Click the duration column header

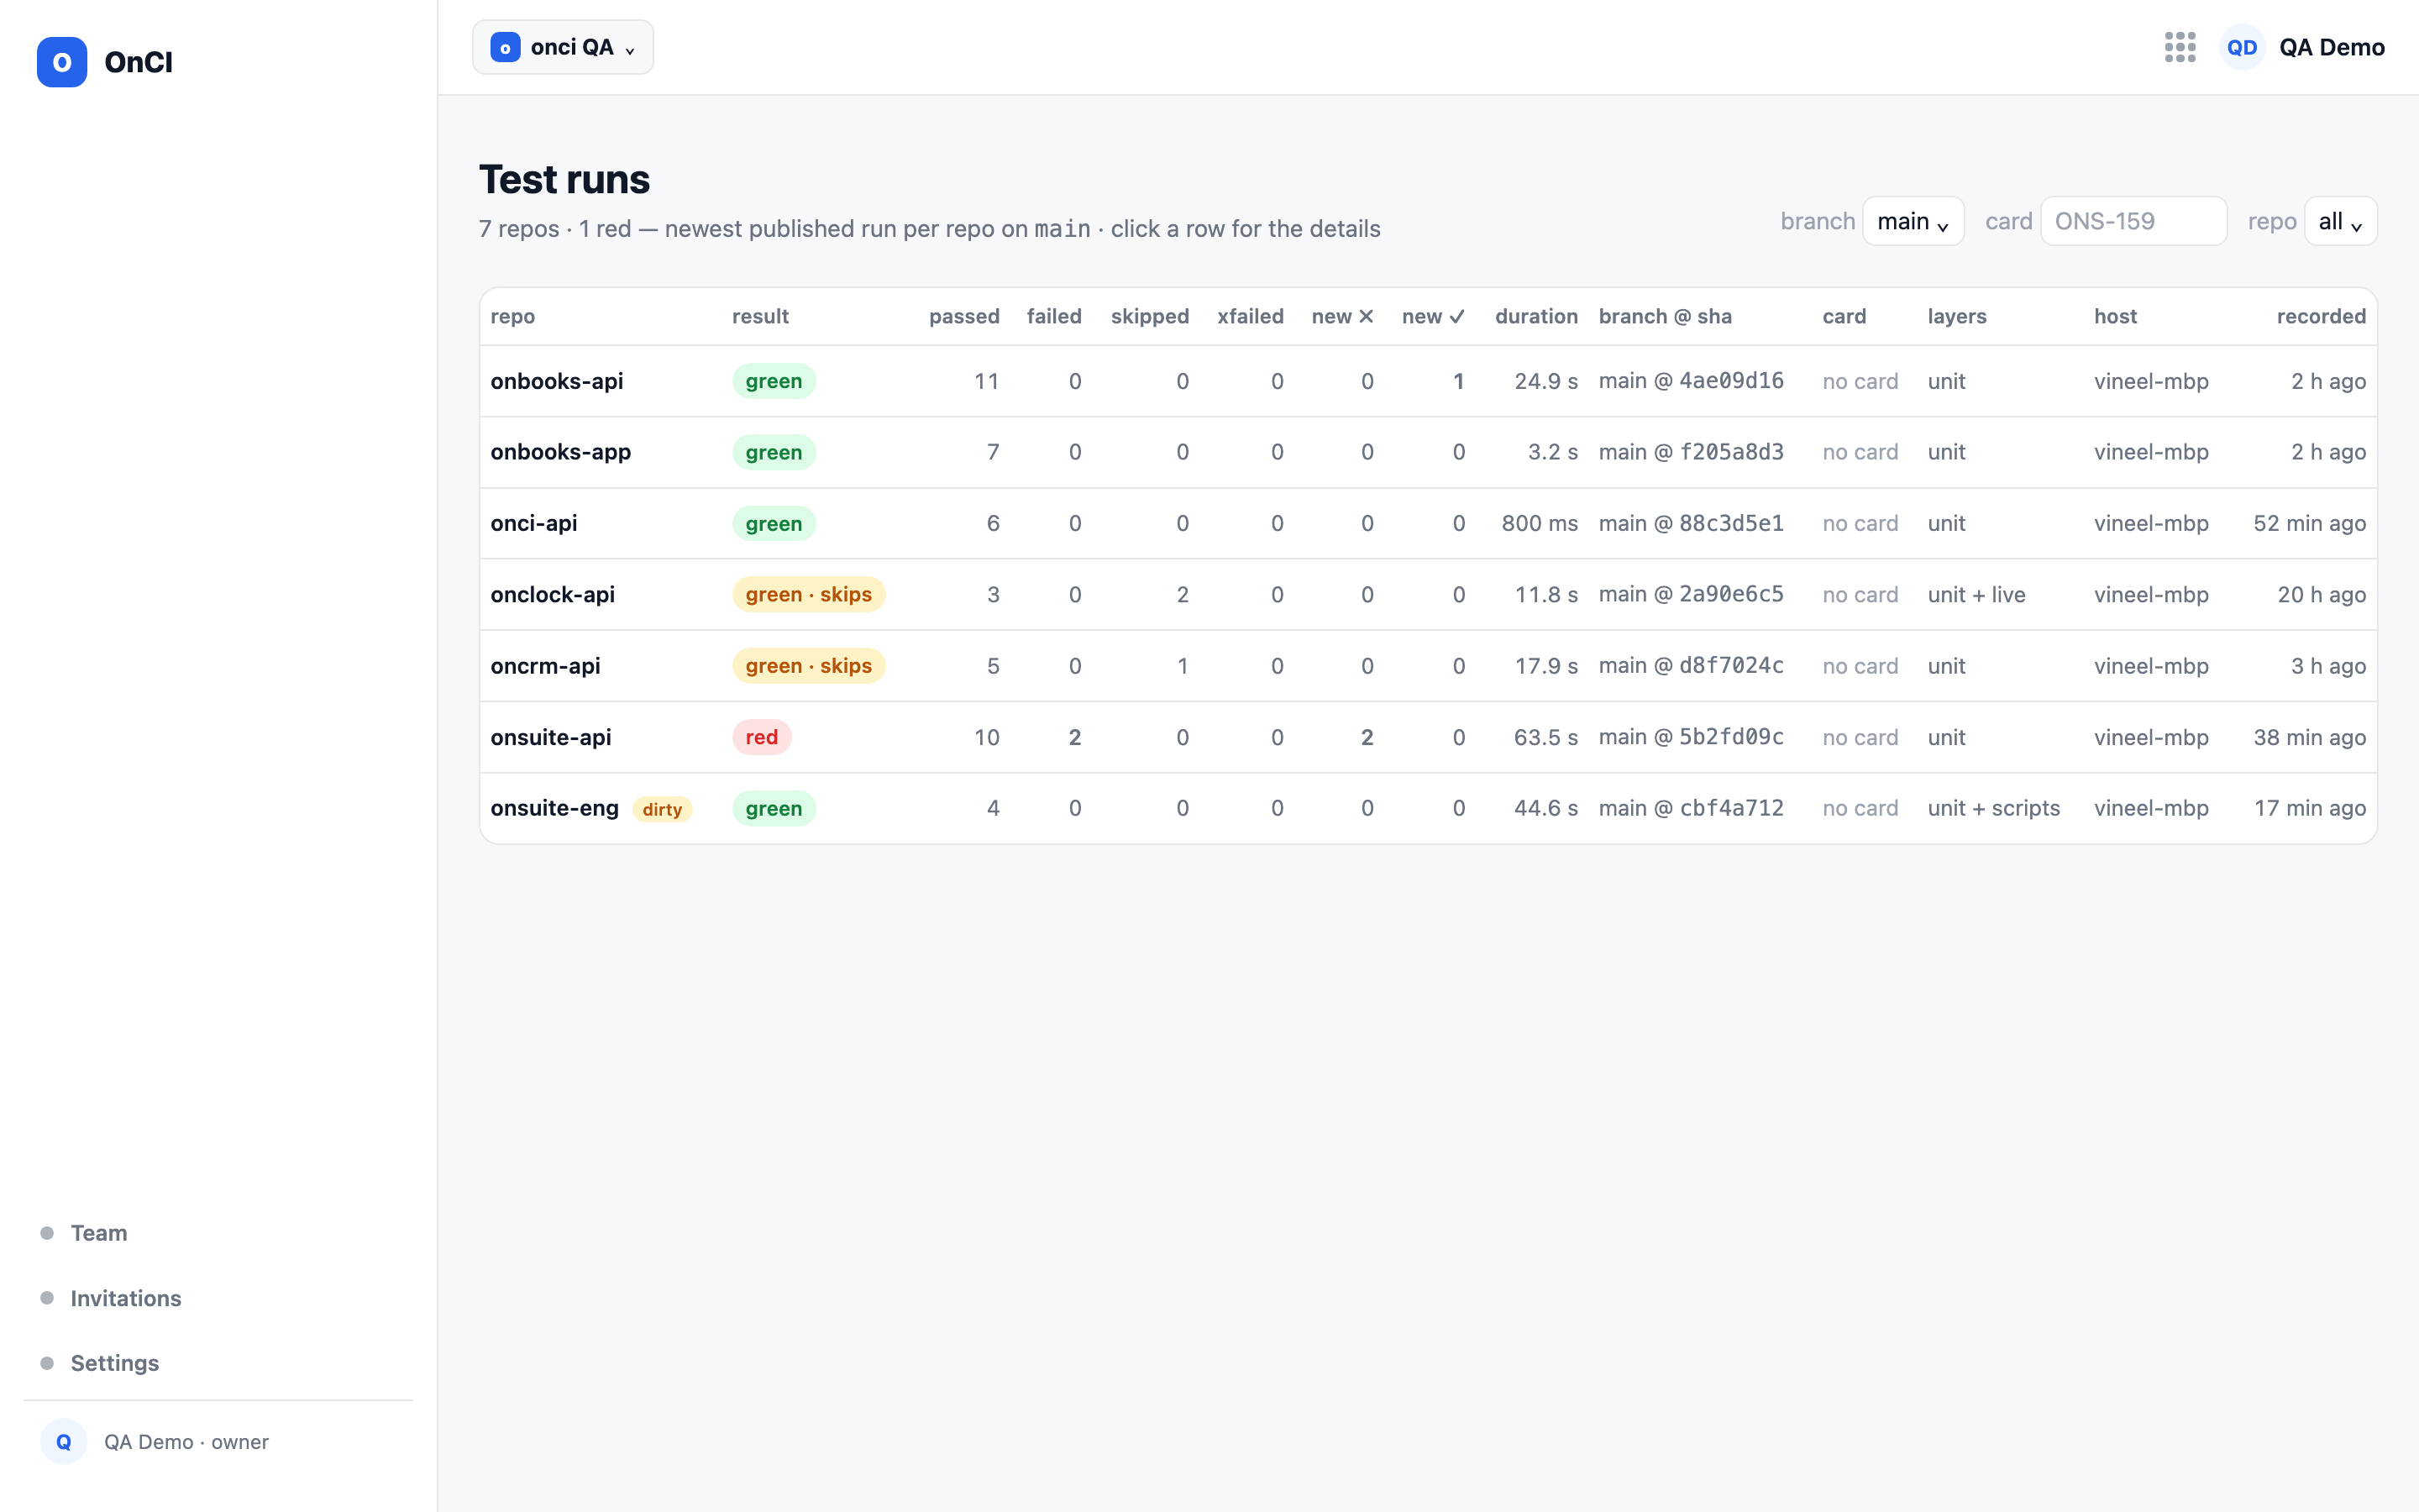click(1536, 316)
